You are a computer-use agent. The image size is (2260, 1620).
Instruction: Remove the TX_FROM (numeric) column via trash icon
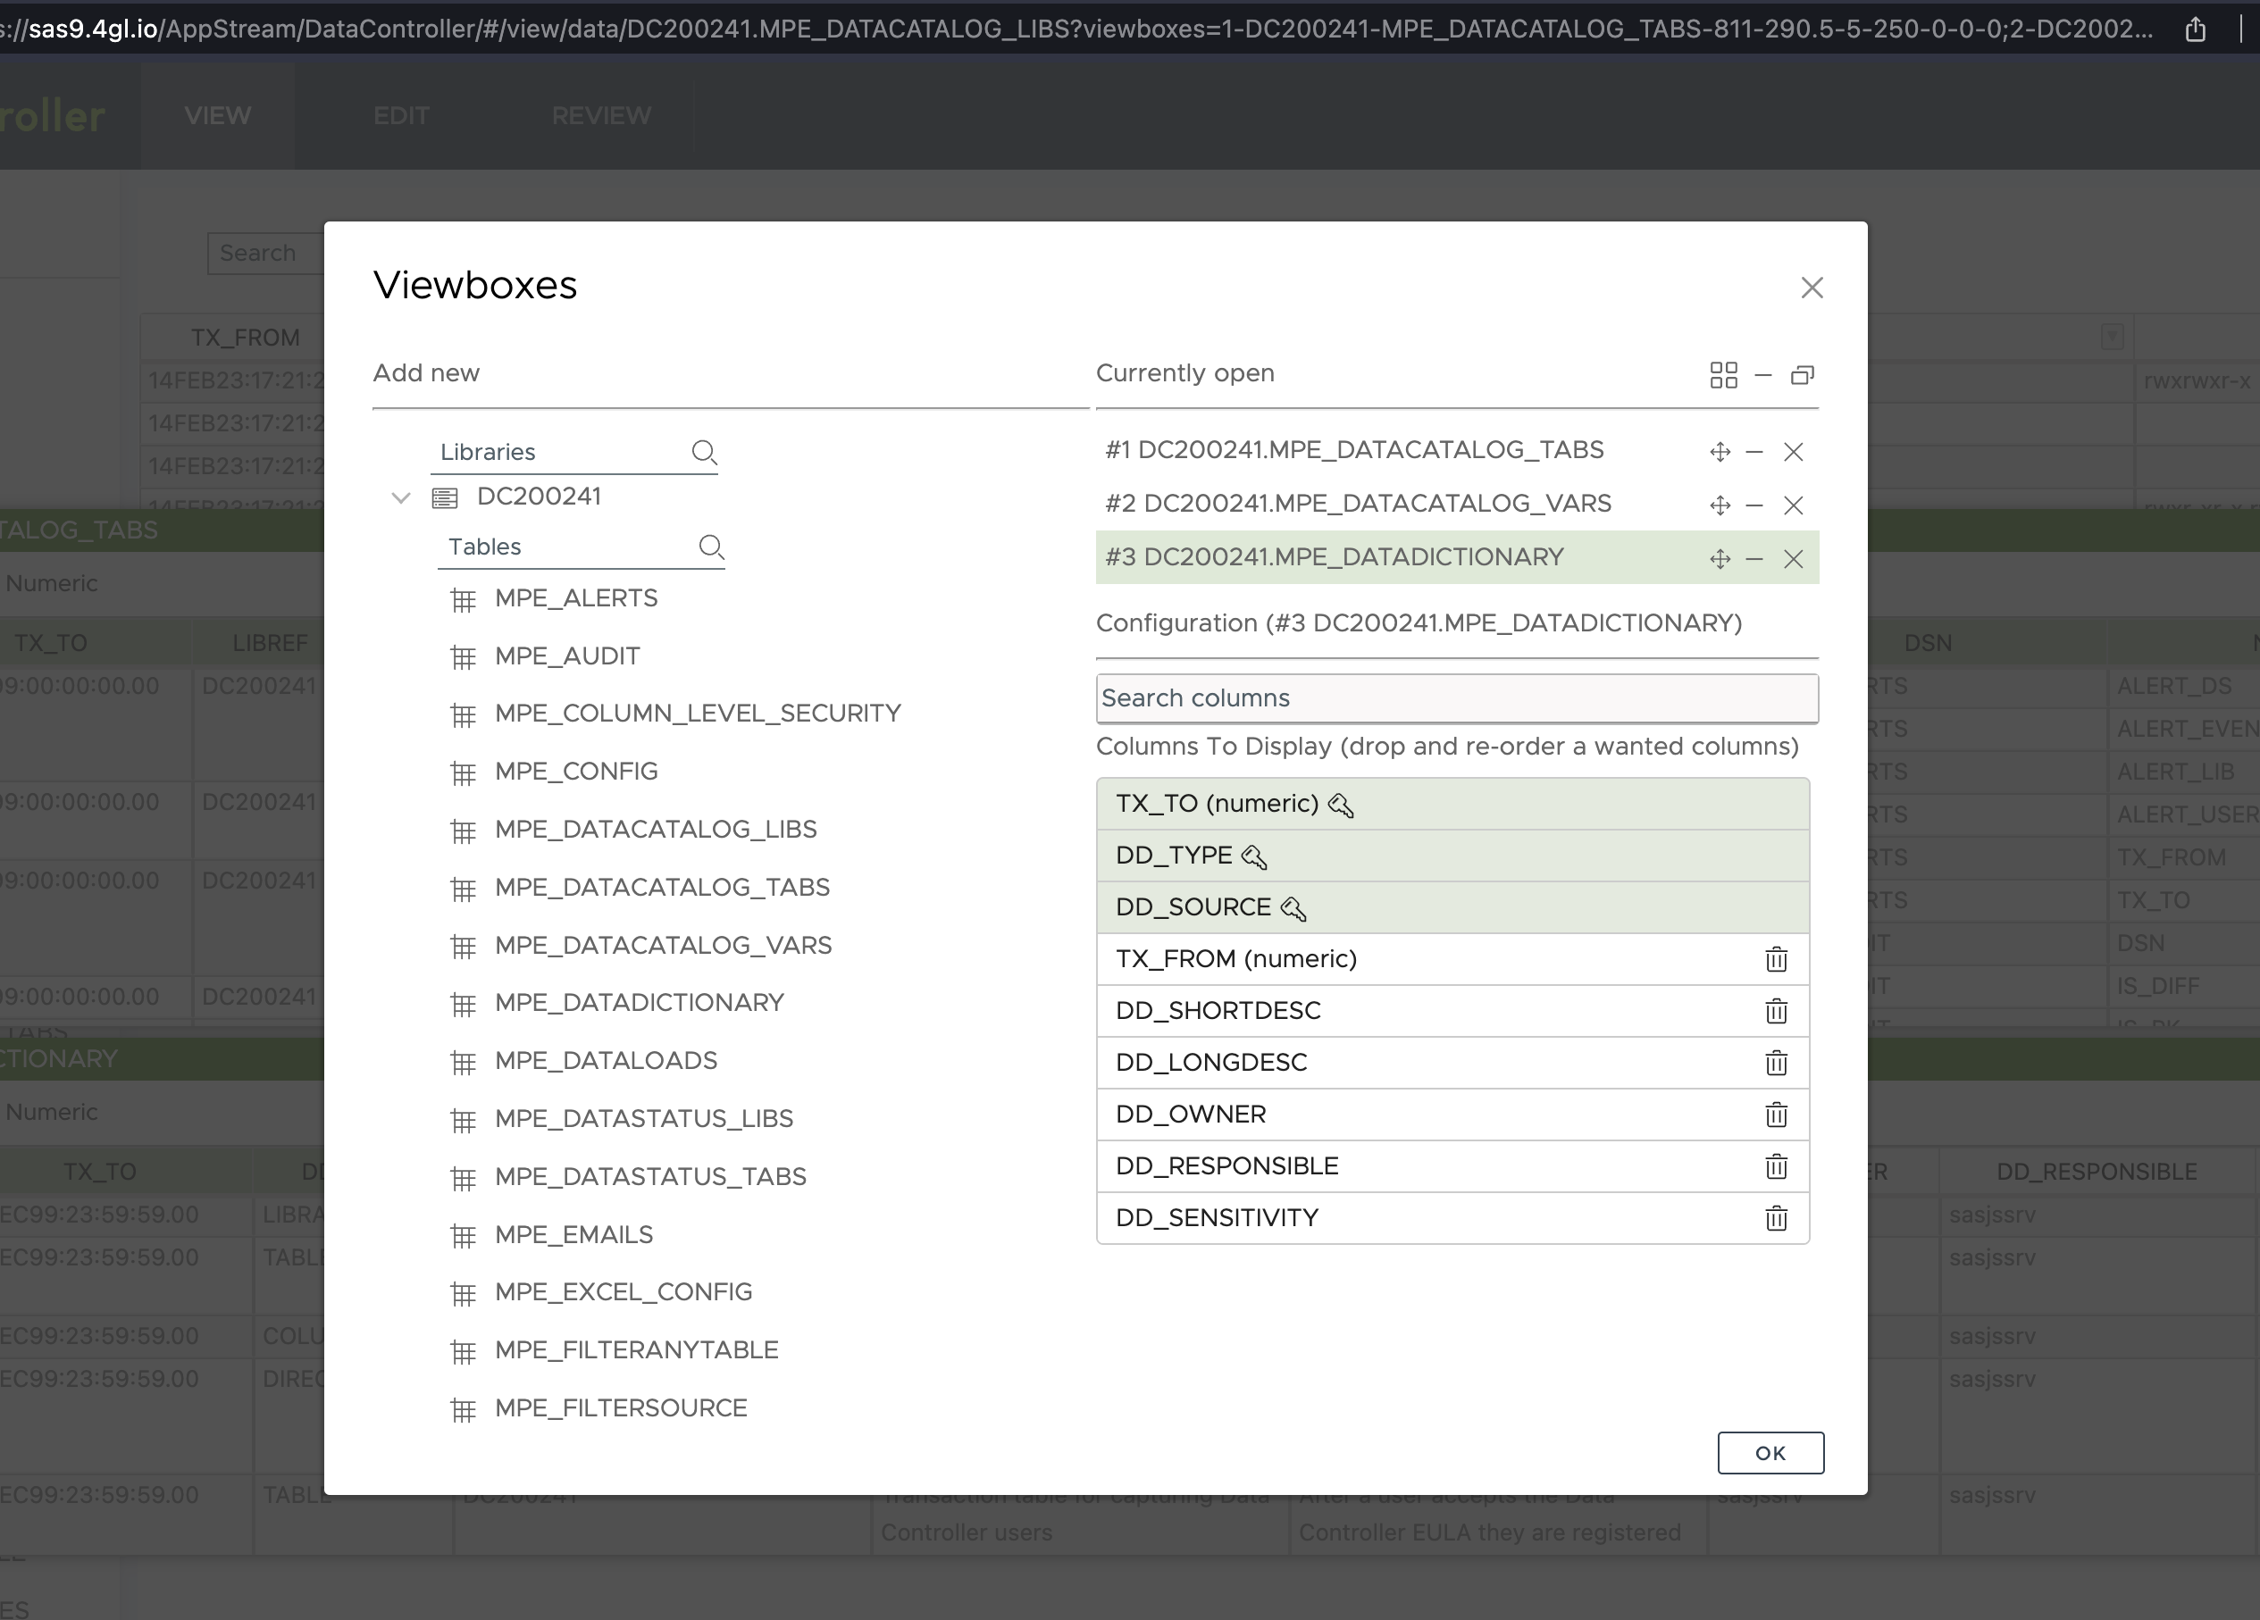[1776, 959]
